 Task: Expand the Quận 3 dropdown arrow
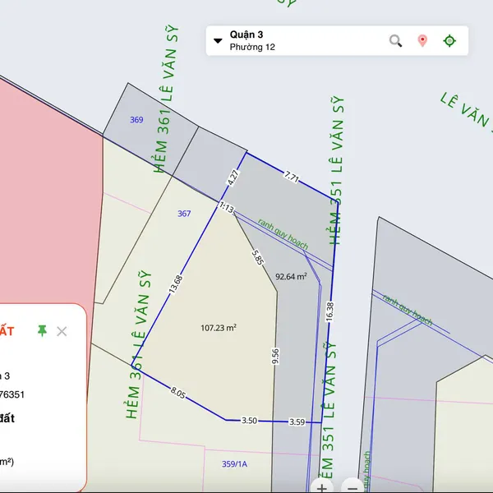(x=218, y=40)
